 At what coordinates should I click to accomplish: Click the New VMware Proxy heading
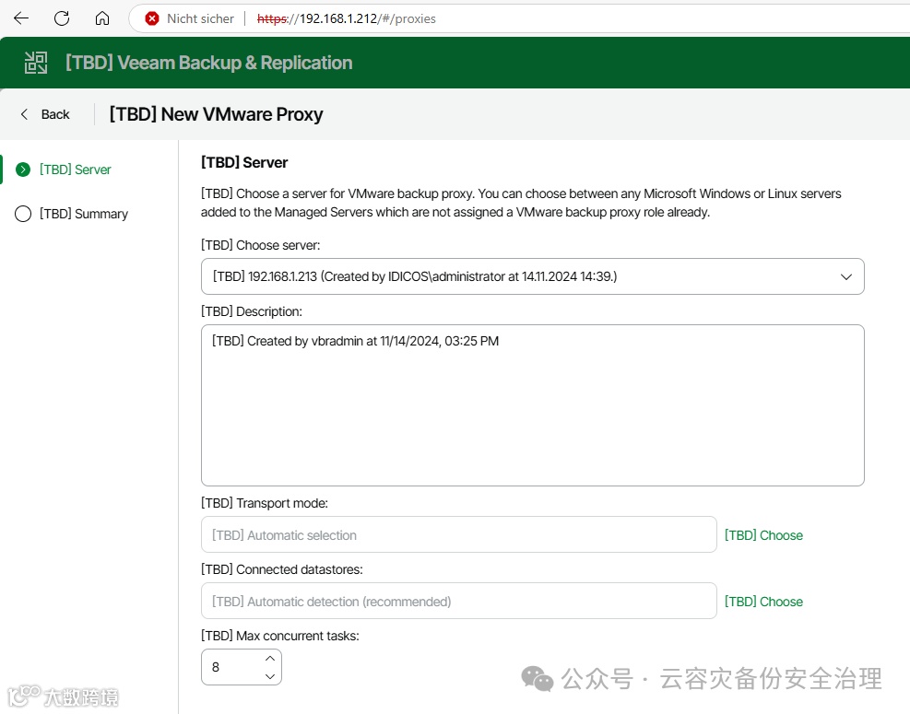point(216,114)
